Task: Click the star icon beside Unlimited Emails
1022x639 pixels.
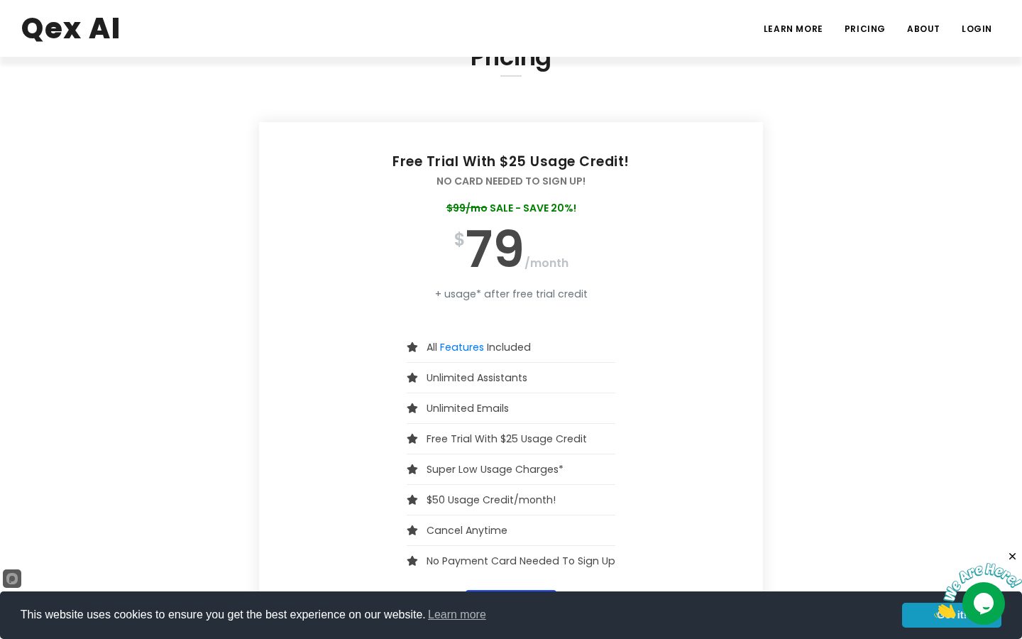Action: click(x=412, y=408)
